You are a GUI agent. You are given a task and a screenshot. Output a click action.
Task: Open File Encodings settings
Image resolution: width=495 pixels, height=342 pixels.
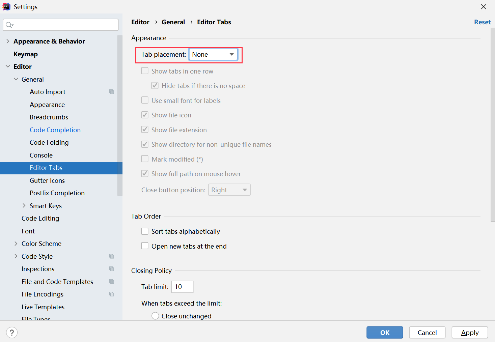(x=43, y=294)
